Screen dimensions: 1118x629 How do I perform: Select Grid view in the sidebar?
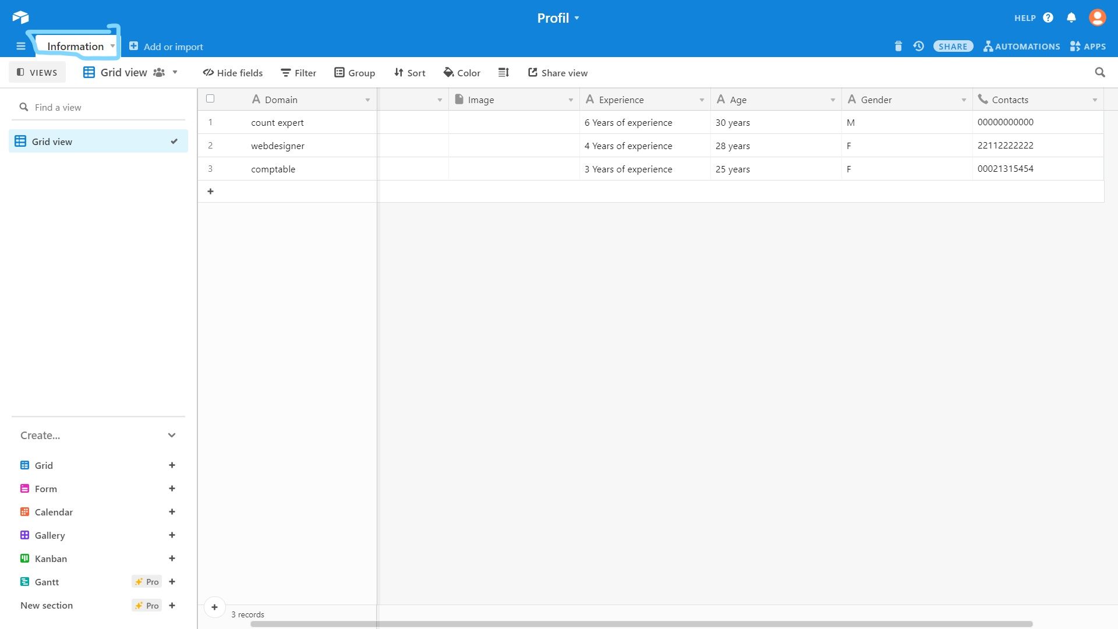coord(98,142)
